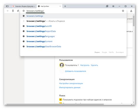Click the Пользователи heading
Image resolution: width=139 pixels, height=109 pixels.
[66, 60]
